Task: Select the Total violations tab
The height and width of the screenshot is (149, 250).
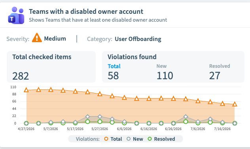Action: [x=114, y=66]
